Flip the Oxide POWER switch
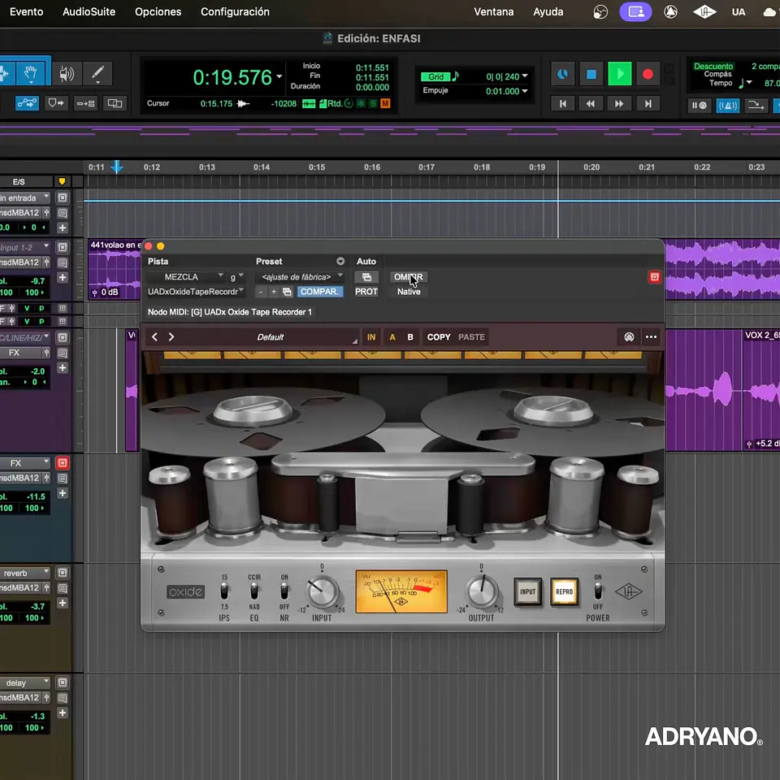This screenshot has height=780, width=780. [x=598, y=591]
